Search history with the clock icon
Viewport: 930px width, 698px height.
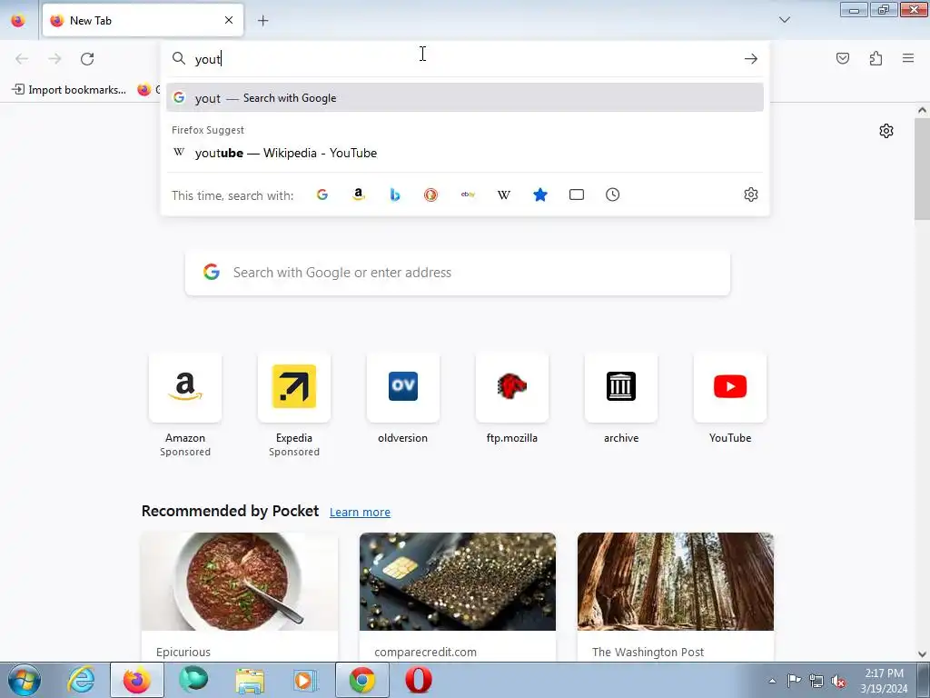(x=613, y=194)
